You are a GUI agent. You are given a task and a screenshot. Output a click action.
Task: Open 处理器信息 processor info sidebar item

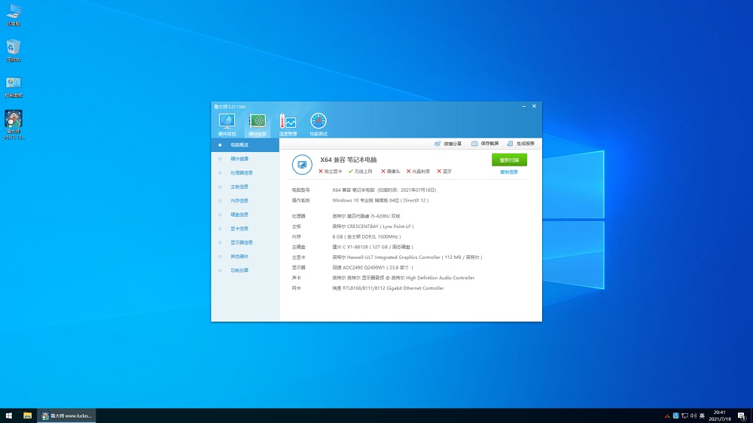239,172
